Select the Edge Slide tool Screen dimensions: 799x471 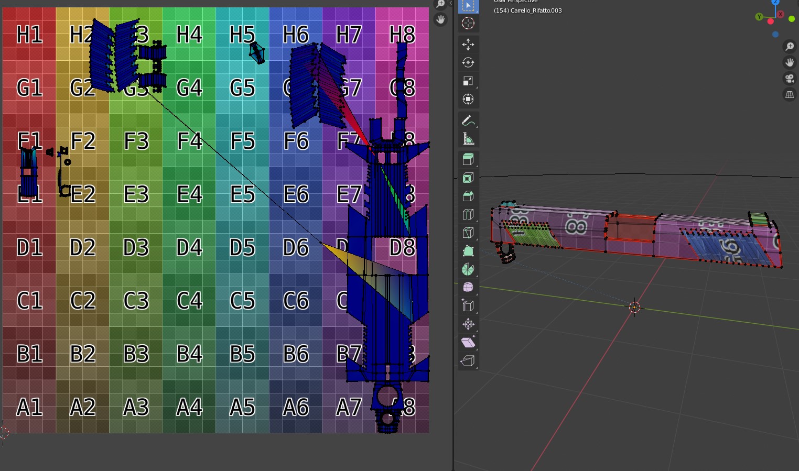pyautogui.click(x=468, y=306)
